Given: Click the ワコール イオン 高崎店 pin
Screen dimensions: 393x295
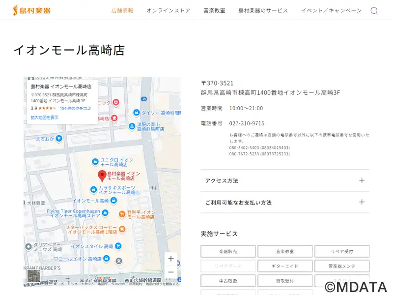Looking at the screenshot, I should tap(107, 258).
